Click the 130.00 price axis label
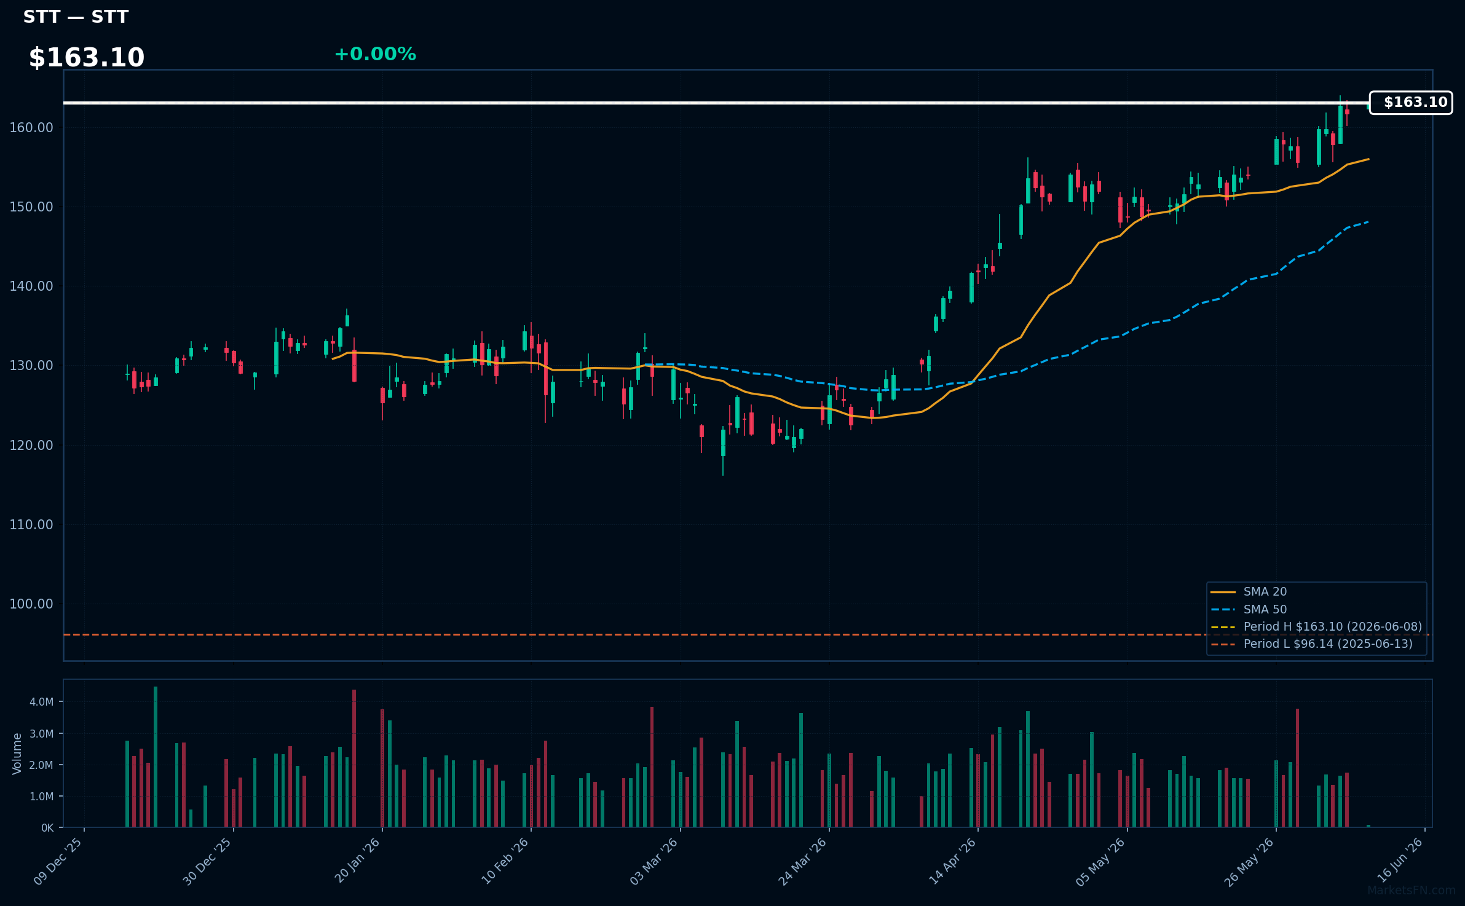The height and width of the screenshot is (906, 1465). point(31,366)
